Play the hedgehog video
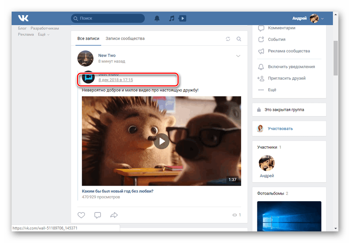350x243 pixels. point(161,141)
